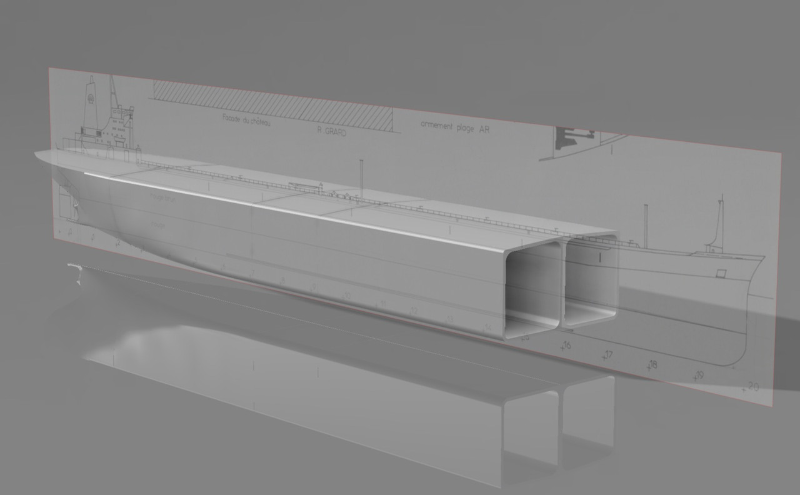Viewport: 800px width, 495px height.
Task: Select frame number 17 on the blueprint
Action: (608, 356)
